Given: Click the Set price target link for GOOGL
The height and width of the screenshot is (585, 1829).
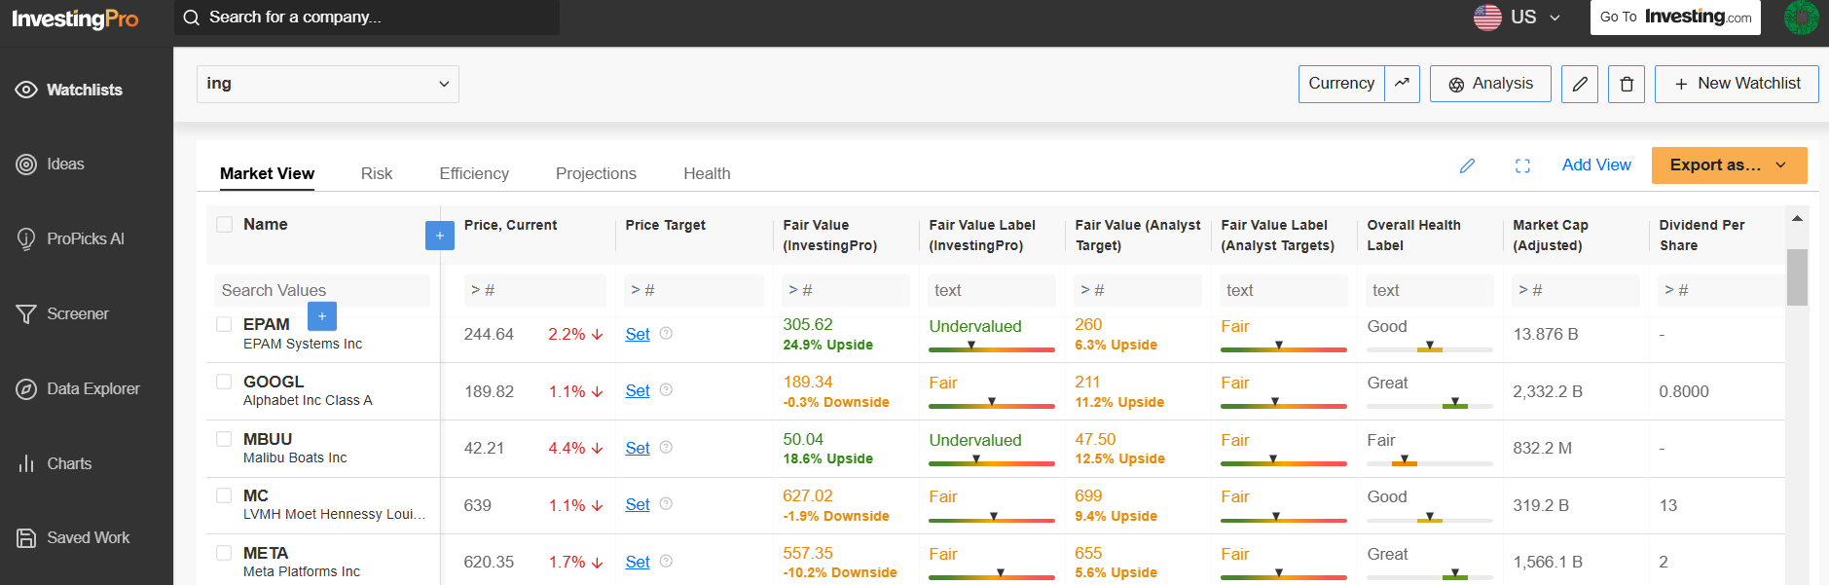Looking at the screenshot, I should coord(638,390).
